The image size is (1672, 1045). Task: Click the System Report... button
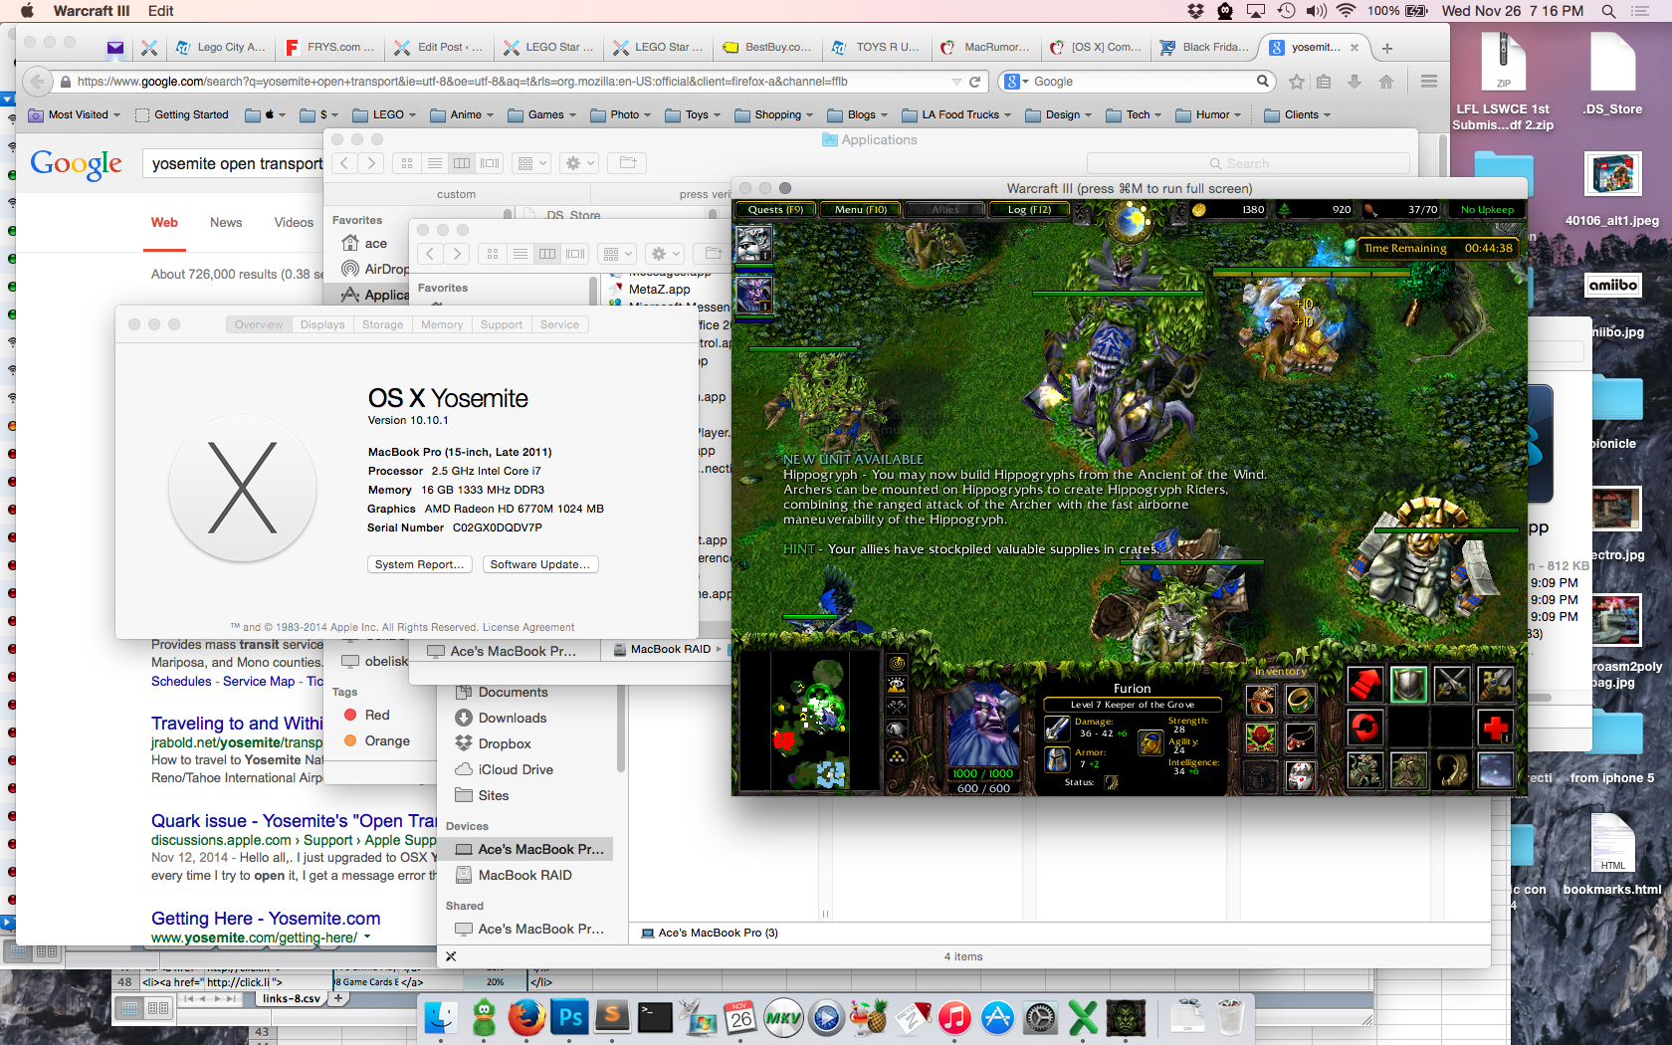click(x=419, y=564)
